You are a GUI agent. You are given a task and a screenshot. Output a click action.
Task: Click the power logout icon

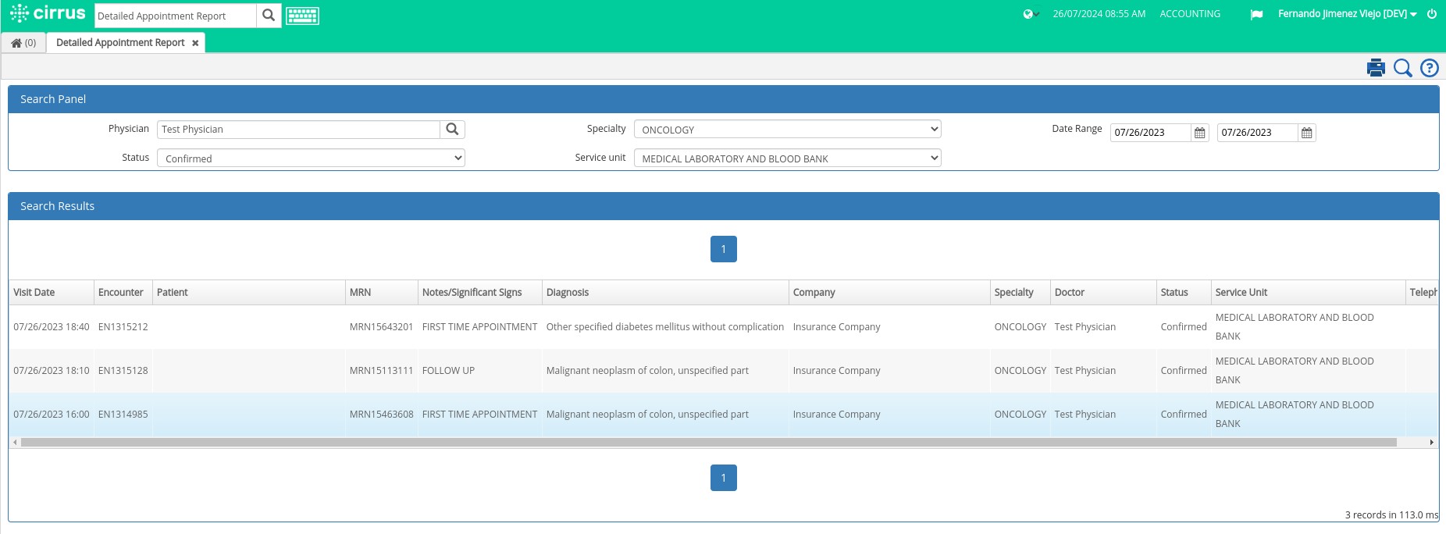pyautogui.click(x=1432, y=14)
